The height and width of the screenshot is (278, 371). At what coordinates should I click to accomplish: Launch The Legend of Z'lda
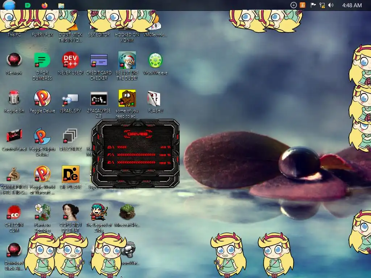pyautogui.click(x=99, y=212)
